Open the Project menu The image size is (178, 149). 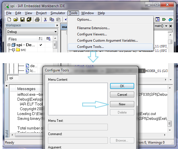[x=41, y=13]
